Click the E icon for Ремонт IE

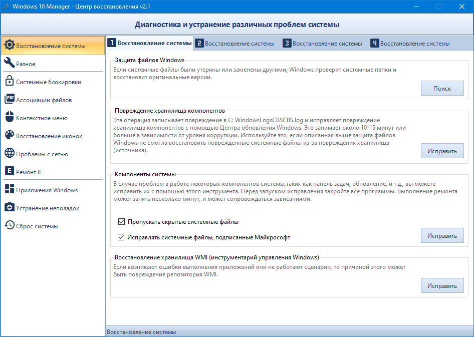click(10, 171)
